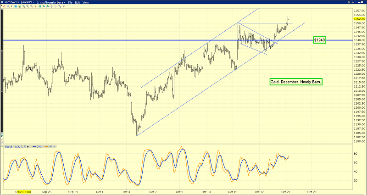This screenshot has width=367, height=195.
Task: Click blue-green arrow icon on left edge
Action: pos(1,135)
